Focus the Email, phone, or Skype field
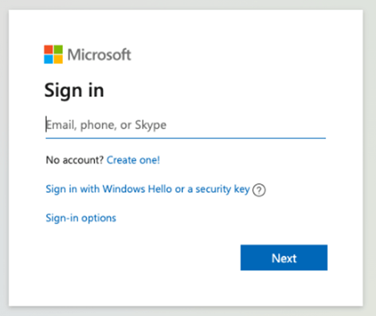The height and width of the screenshot is (316, 376). pyautogui.click(x=186, y=125)
